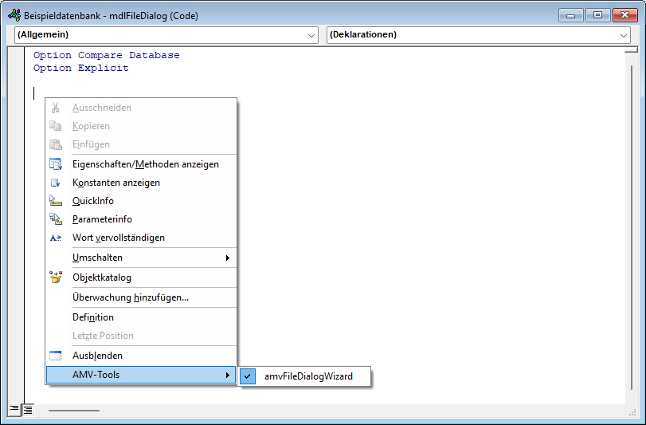The image size is (646, 425).
Task: Click amvFileDialogWizard submenu item
Action: (308, 376)
